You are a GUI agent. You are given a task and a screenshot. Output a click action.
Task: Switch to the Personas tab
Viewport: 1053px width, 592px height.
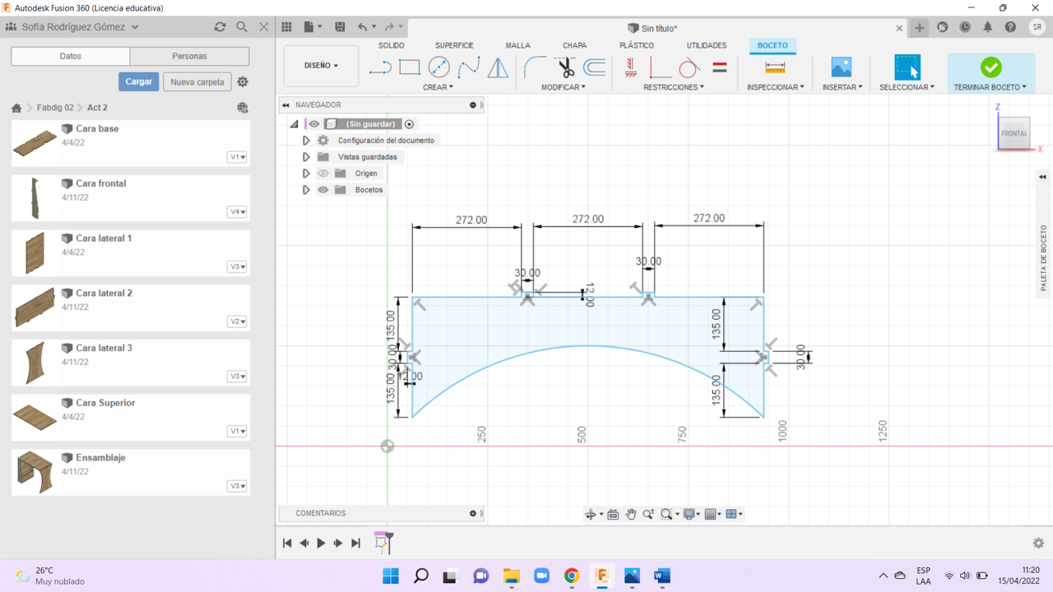(189, 56)
